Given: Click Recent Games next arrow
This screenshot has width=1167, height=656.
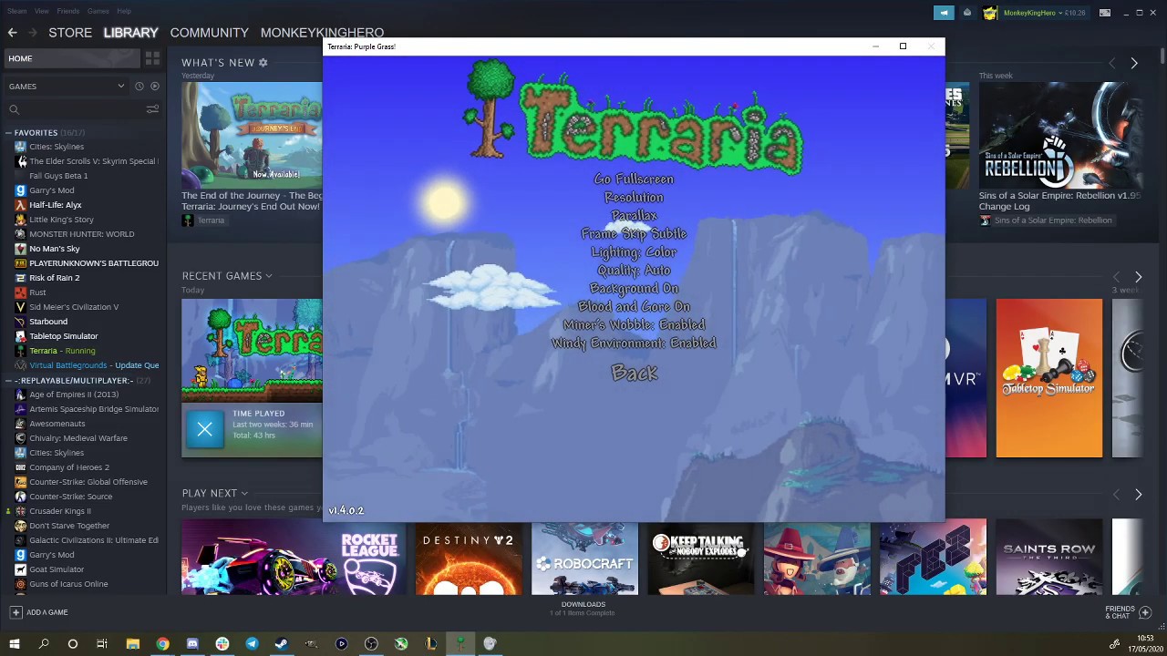Looking at the screenshot, I should point(1138,277).
